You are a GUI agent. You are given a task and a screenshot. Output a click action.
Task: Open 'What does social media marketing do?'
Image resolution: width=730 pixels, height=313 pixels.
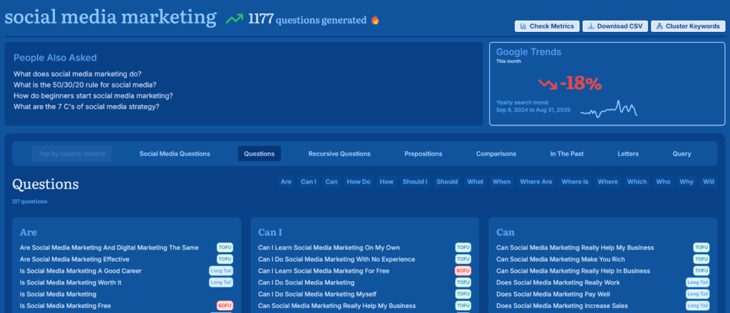coord(77,74)
